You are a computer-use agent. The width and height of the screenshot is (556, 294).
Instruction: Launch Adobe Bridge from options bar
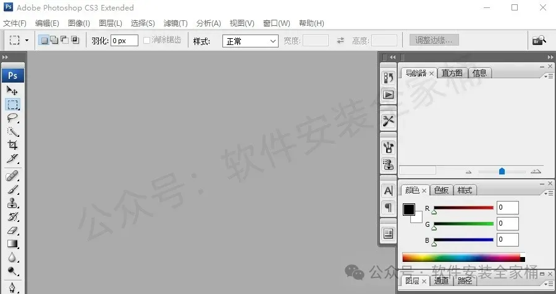point(539,40)
